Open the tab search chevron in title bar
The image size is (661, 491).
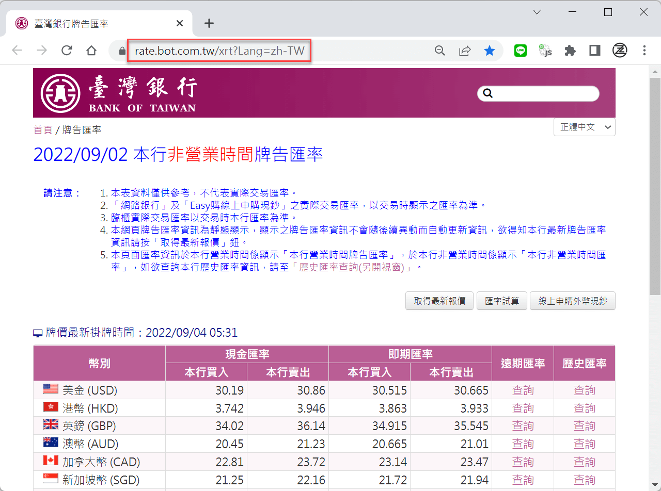point(537,12)
